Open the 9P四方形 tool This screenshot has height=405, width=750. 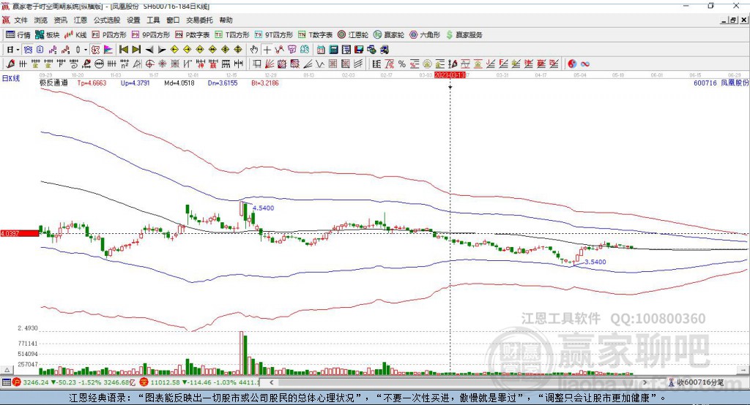tap(151, 35)
